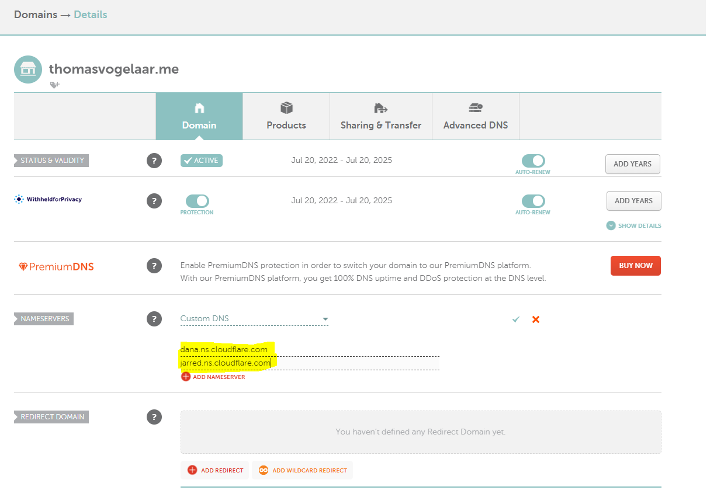Turn off auto-renew for WithheldforPrivacy

point(532,200)
